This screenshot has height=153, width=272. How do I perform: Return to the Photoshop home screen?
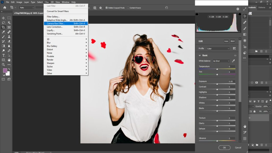(5, 8)
